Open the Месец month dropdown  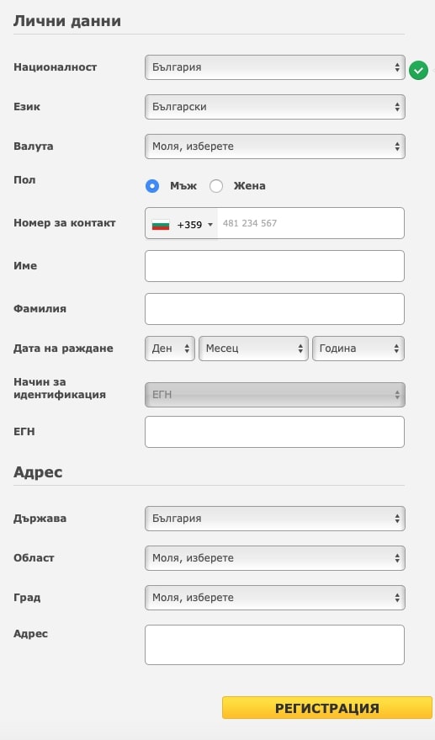click(x=253, y=349)
